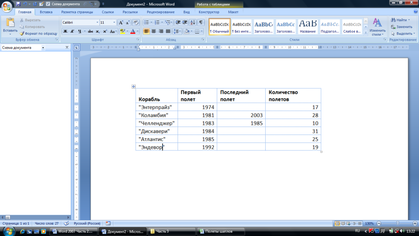Click the zoom slider handle
The image size is (419, 236).
pyautogui.click(x=398, y=223)
